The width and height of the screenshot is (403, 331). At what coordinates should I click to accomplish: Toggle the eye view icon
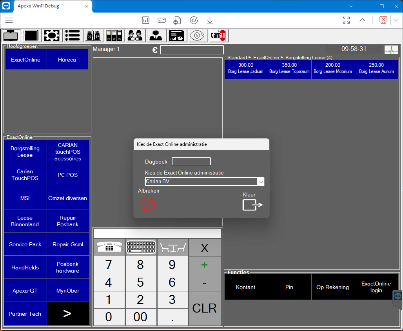pyautogui.click(x=198, y=35)
